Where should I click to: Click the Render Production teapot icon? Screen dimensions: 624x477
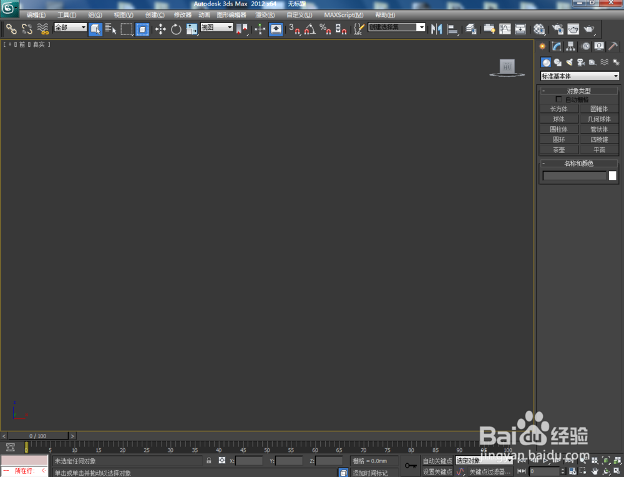tap(588, 29)
